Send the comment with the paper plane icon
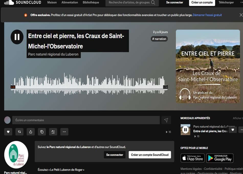 pos(166,120)
